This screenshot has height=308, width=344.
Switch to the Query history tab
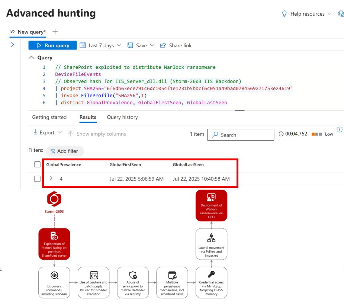[122, 117]
